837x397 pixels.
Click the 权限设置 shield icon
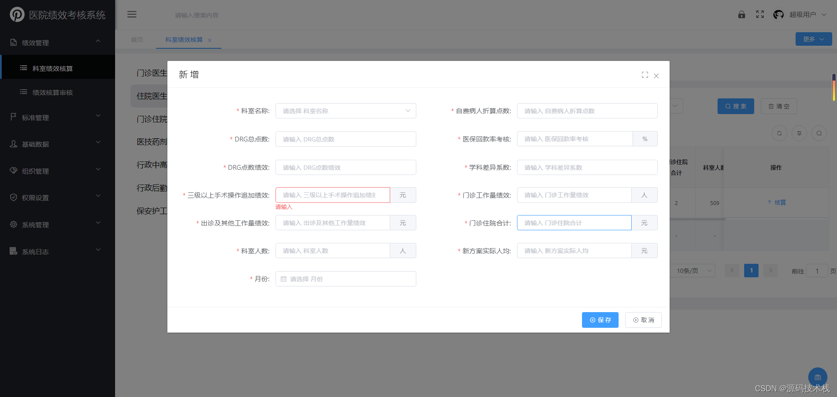[x=14, y=198]
